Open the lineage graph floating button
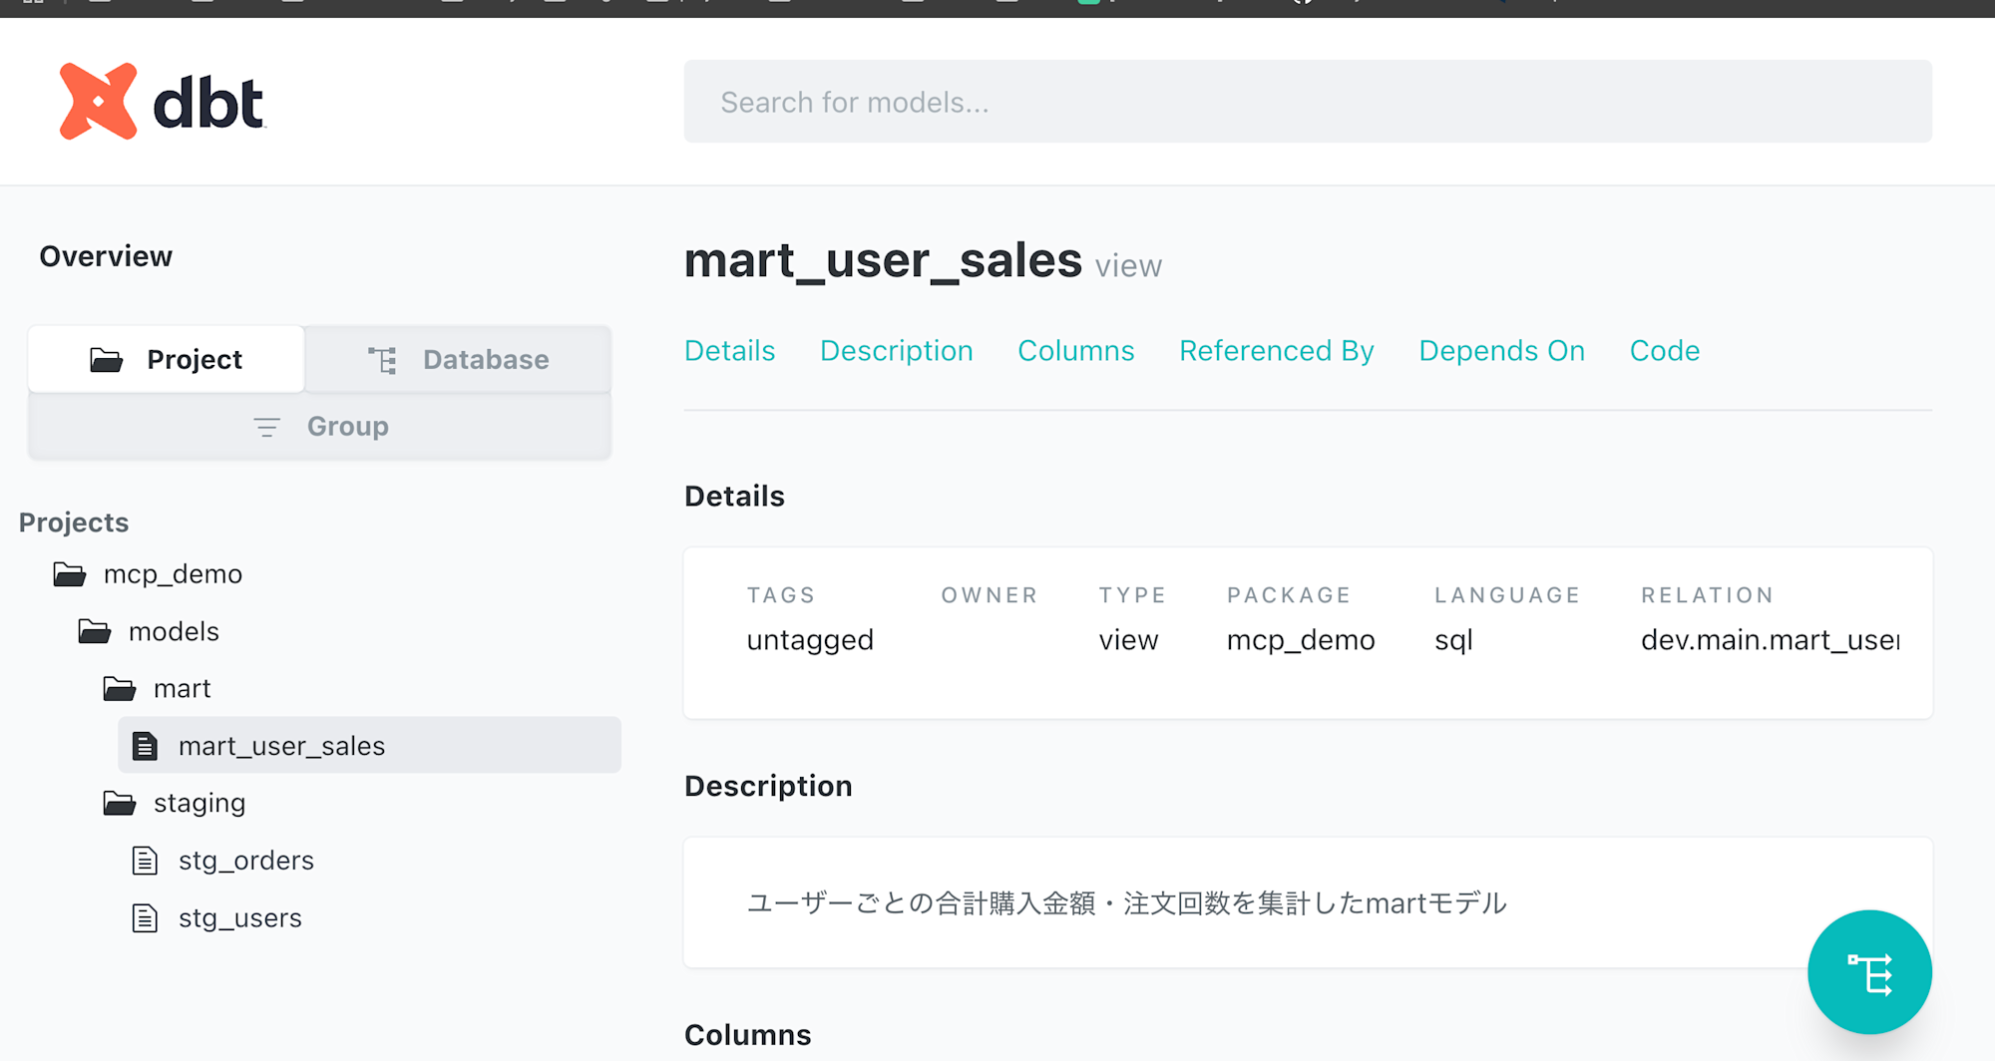Viewport: 1995px width, 1061px height. 1869,972
